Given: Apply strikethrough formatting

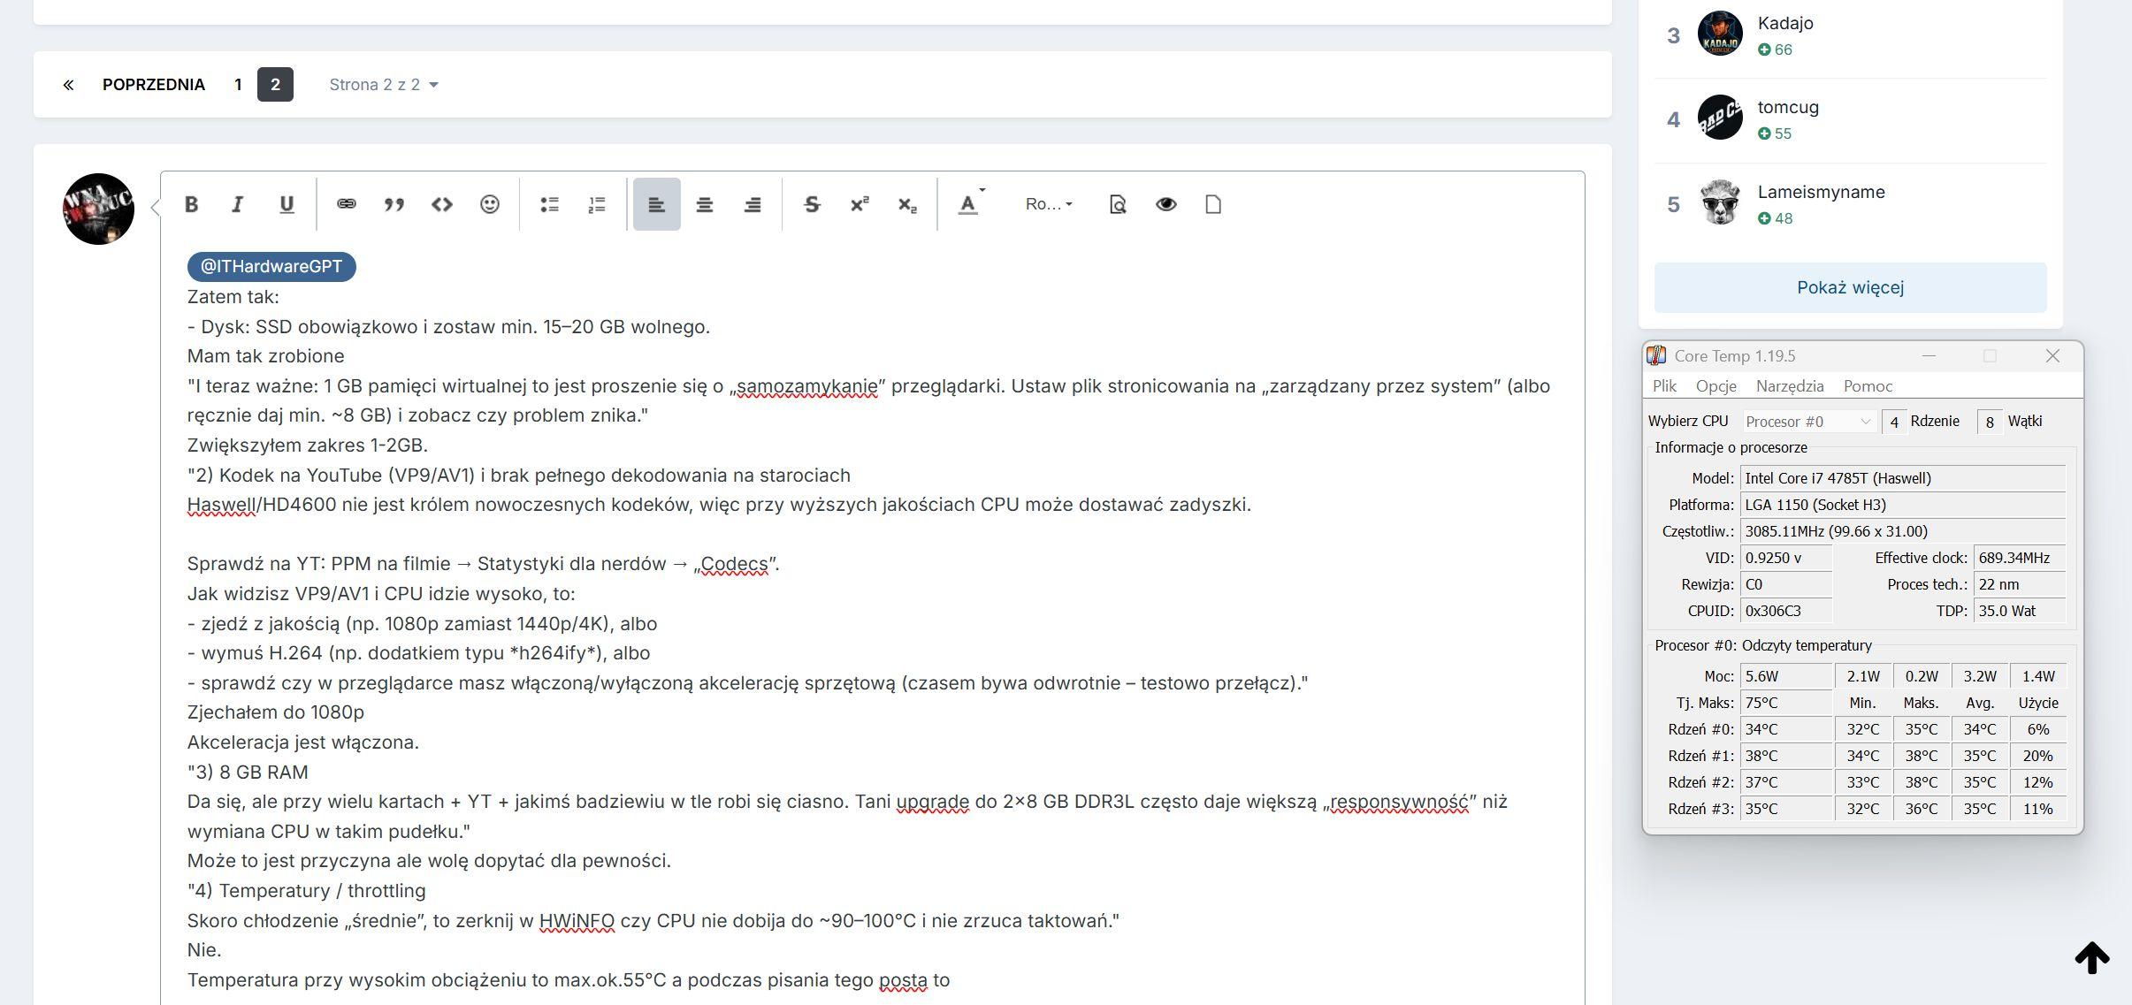Looking at the screenshot, I should pyautogui.click(x=811, y=204).
